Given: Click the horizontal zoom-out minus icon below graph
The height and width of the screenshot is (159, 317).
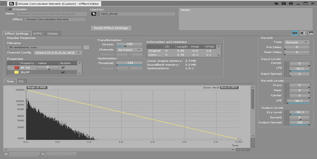Looking at the screenshot, I should pyautogui.click(x=248, y=150).
